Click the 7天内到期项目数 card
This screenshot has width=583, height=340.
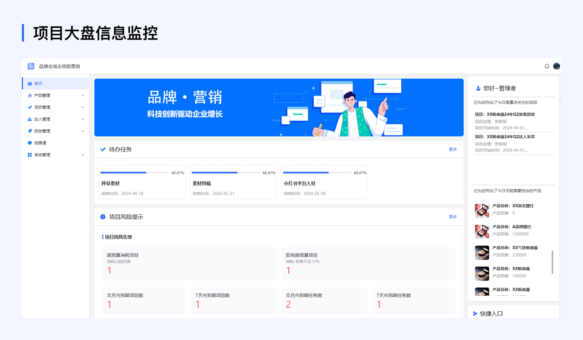(x=234, y=300)
